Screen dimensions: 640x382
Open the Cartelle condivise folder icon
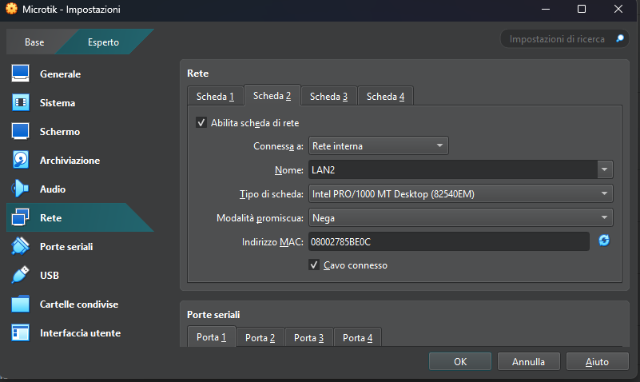(21, 304)
